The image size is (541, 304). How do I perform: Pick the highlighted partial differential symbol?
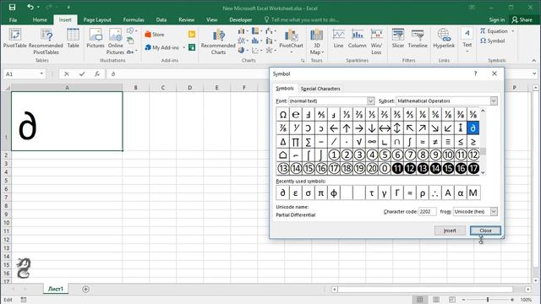[473, 128]
